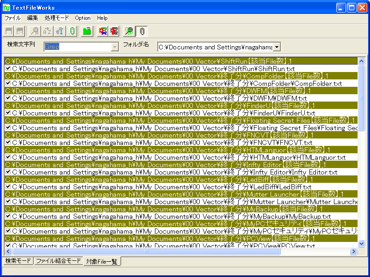Image resolution: width=370 pixels, height=277 pixels.
Task: Click the MyBackup\MyBackup.txt file path text
Action: [172, 217]
